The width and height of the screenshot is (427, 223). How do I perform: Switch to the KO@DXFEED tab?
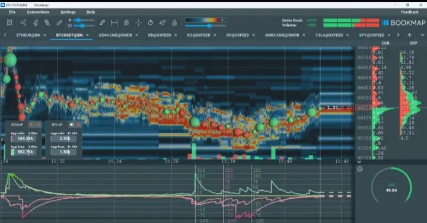tap(199, 35)
